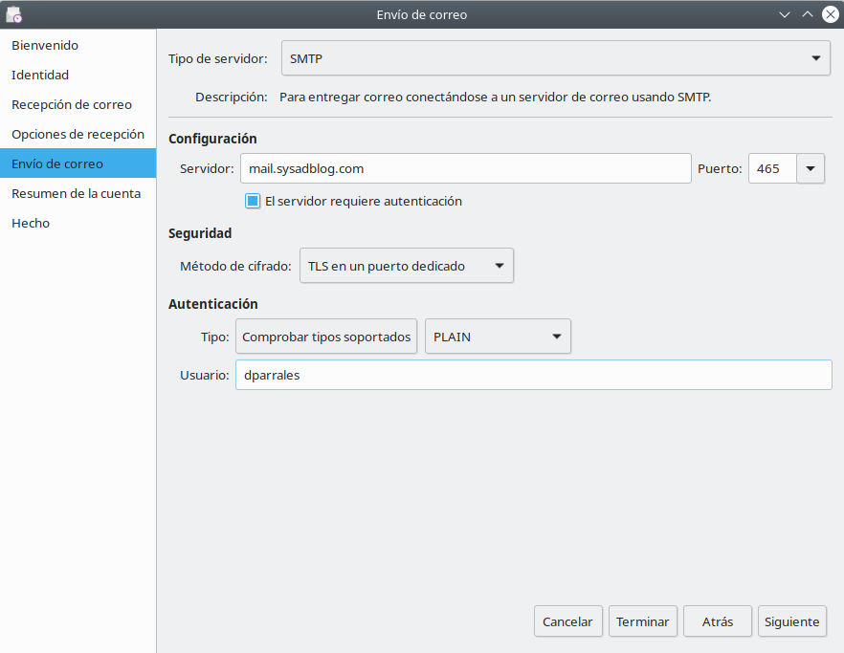Viewport: 844px width, 653px height.
Task: Click the Cancelar button
Action: 567,621
